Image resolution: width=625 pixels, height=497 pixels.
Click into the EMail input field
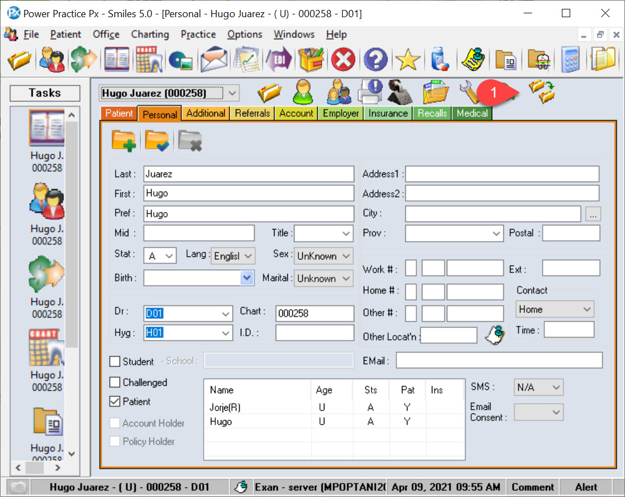tap(499, 361)
